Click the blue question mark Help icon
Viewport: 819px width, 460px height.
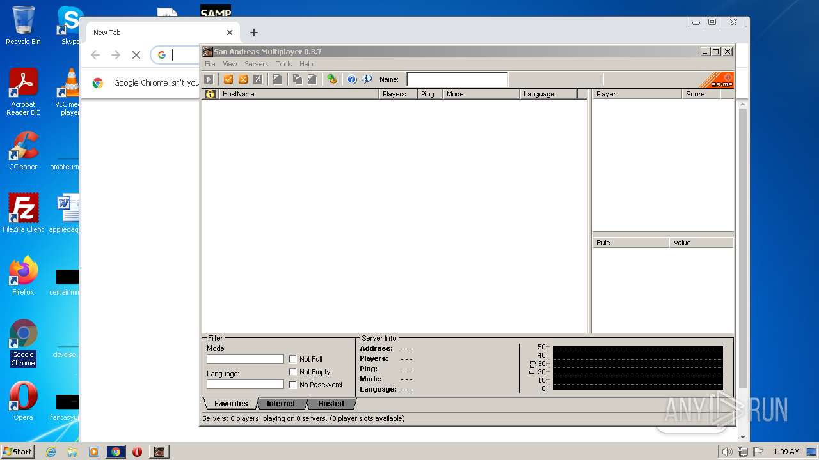point(352,79)
